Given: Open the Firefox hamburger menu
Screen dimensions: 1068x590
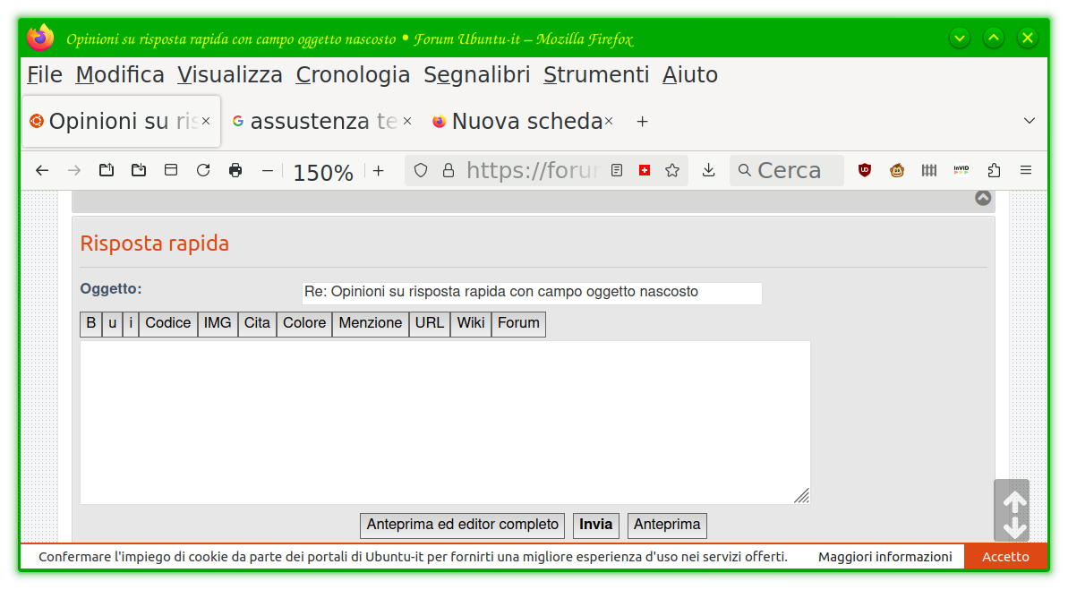Looking at the screenshot, I should point(1026,170).
